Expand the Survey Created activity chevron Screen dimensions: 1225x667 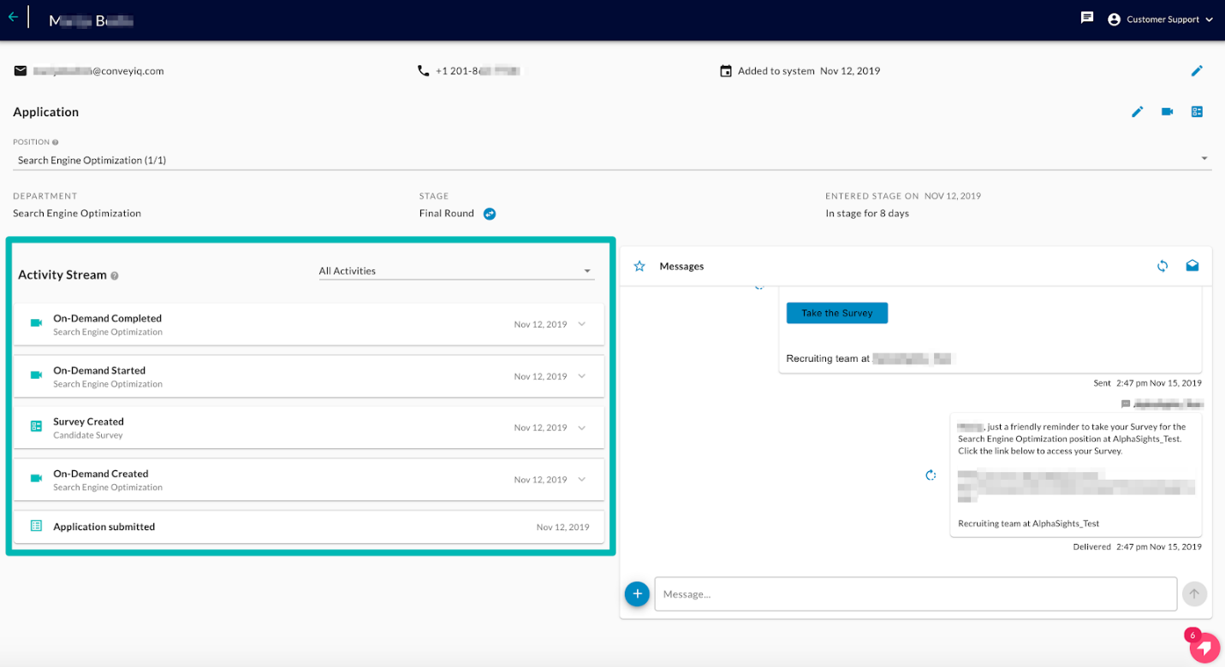[582, 428]
